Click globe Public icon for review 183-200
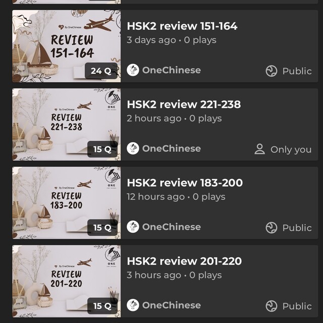Screen dimensions: 323x323 click(x=272, y=228)
